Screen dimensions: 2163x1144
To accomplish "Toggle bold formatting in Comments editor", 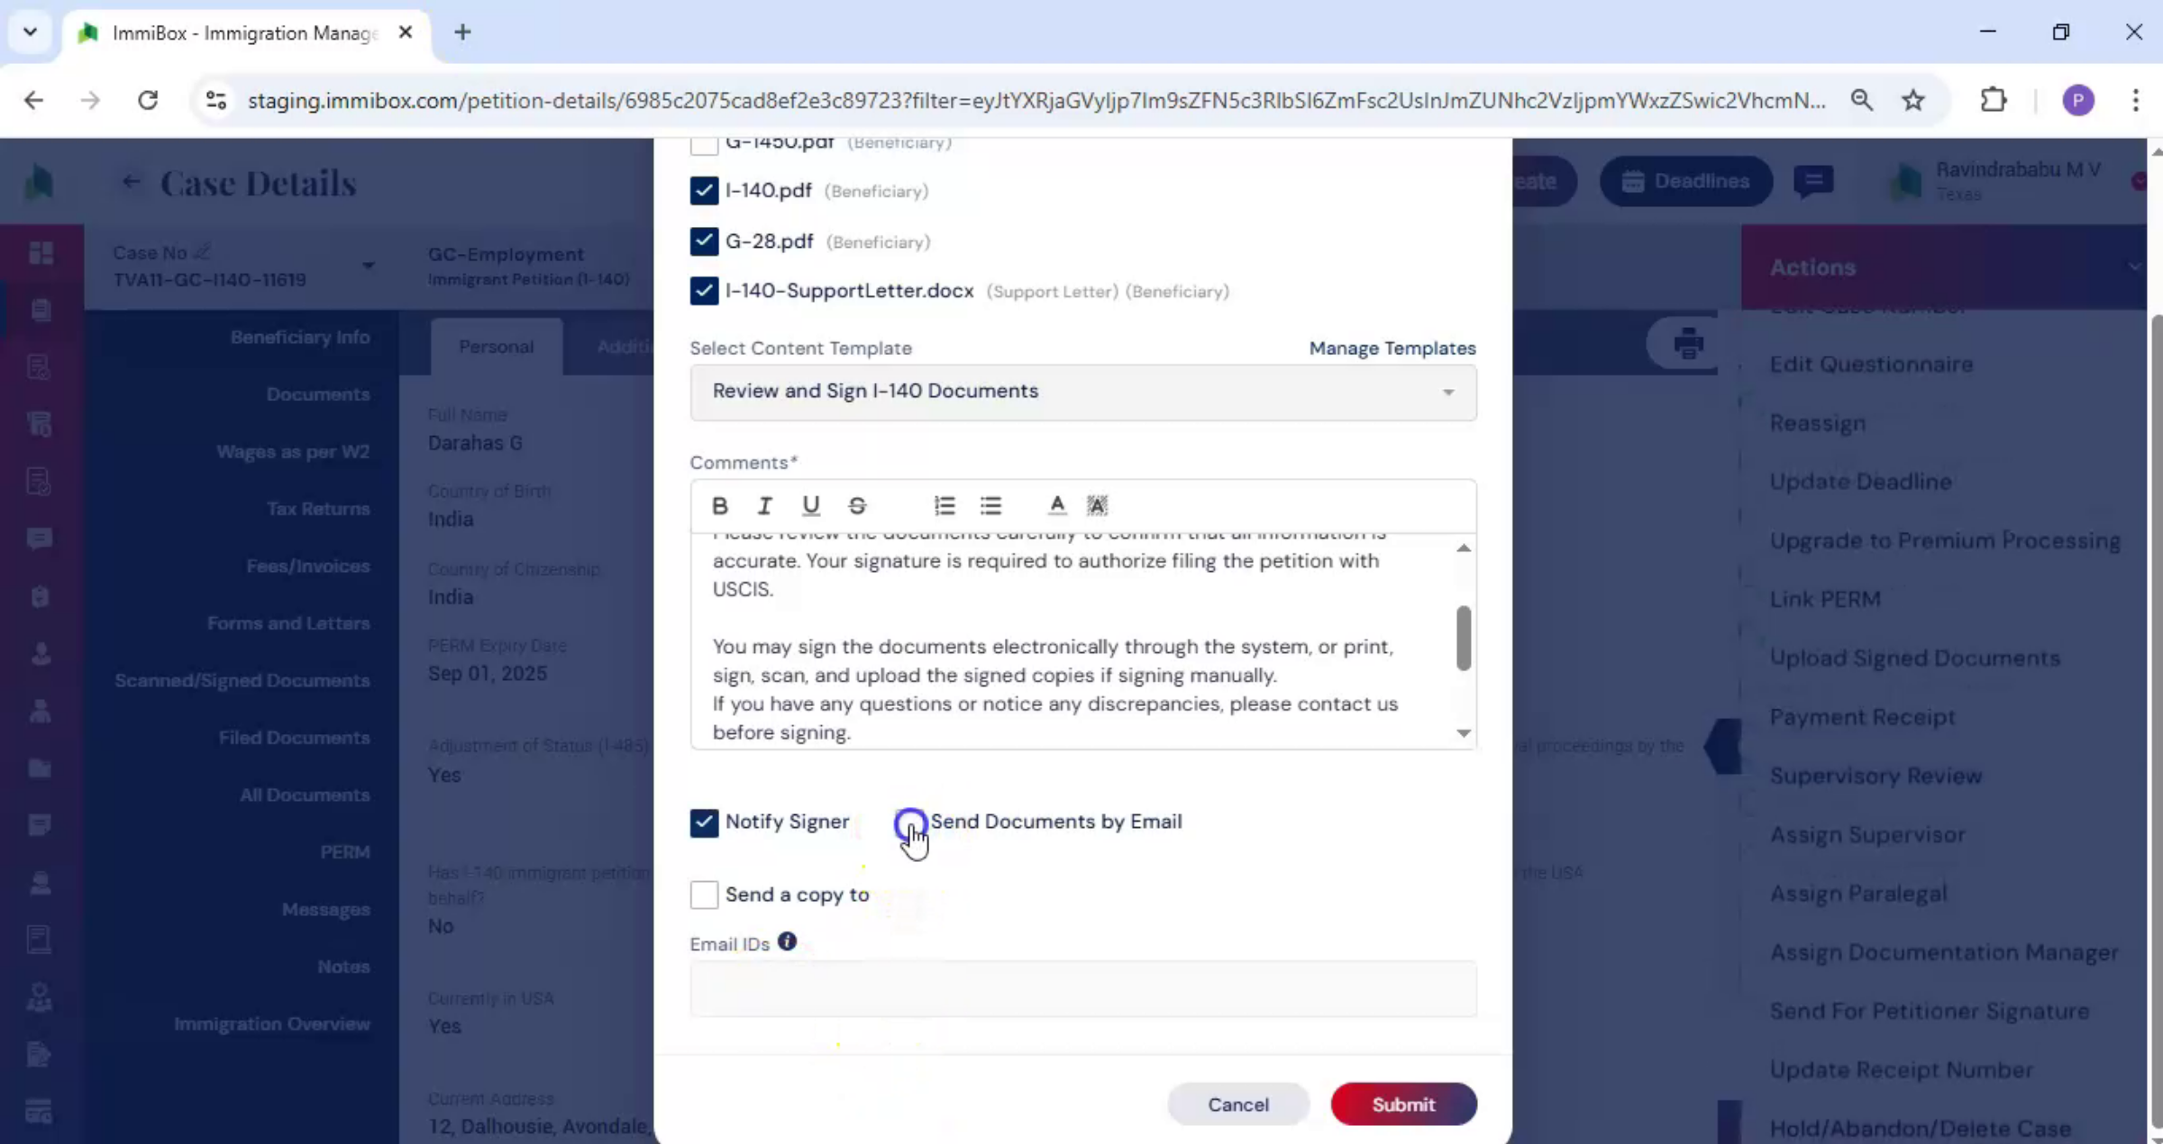I will pyautogui.click(x=719, y=505).
